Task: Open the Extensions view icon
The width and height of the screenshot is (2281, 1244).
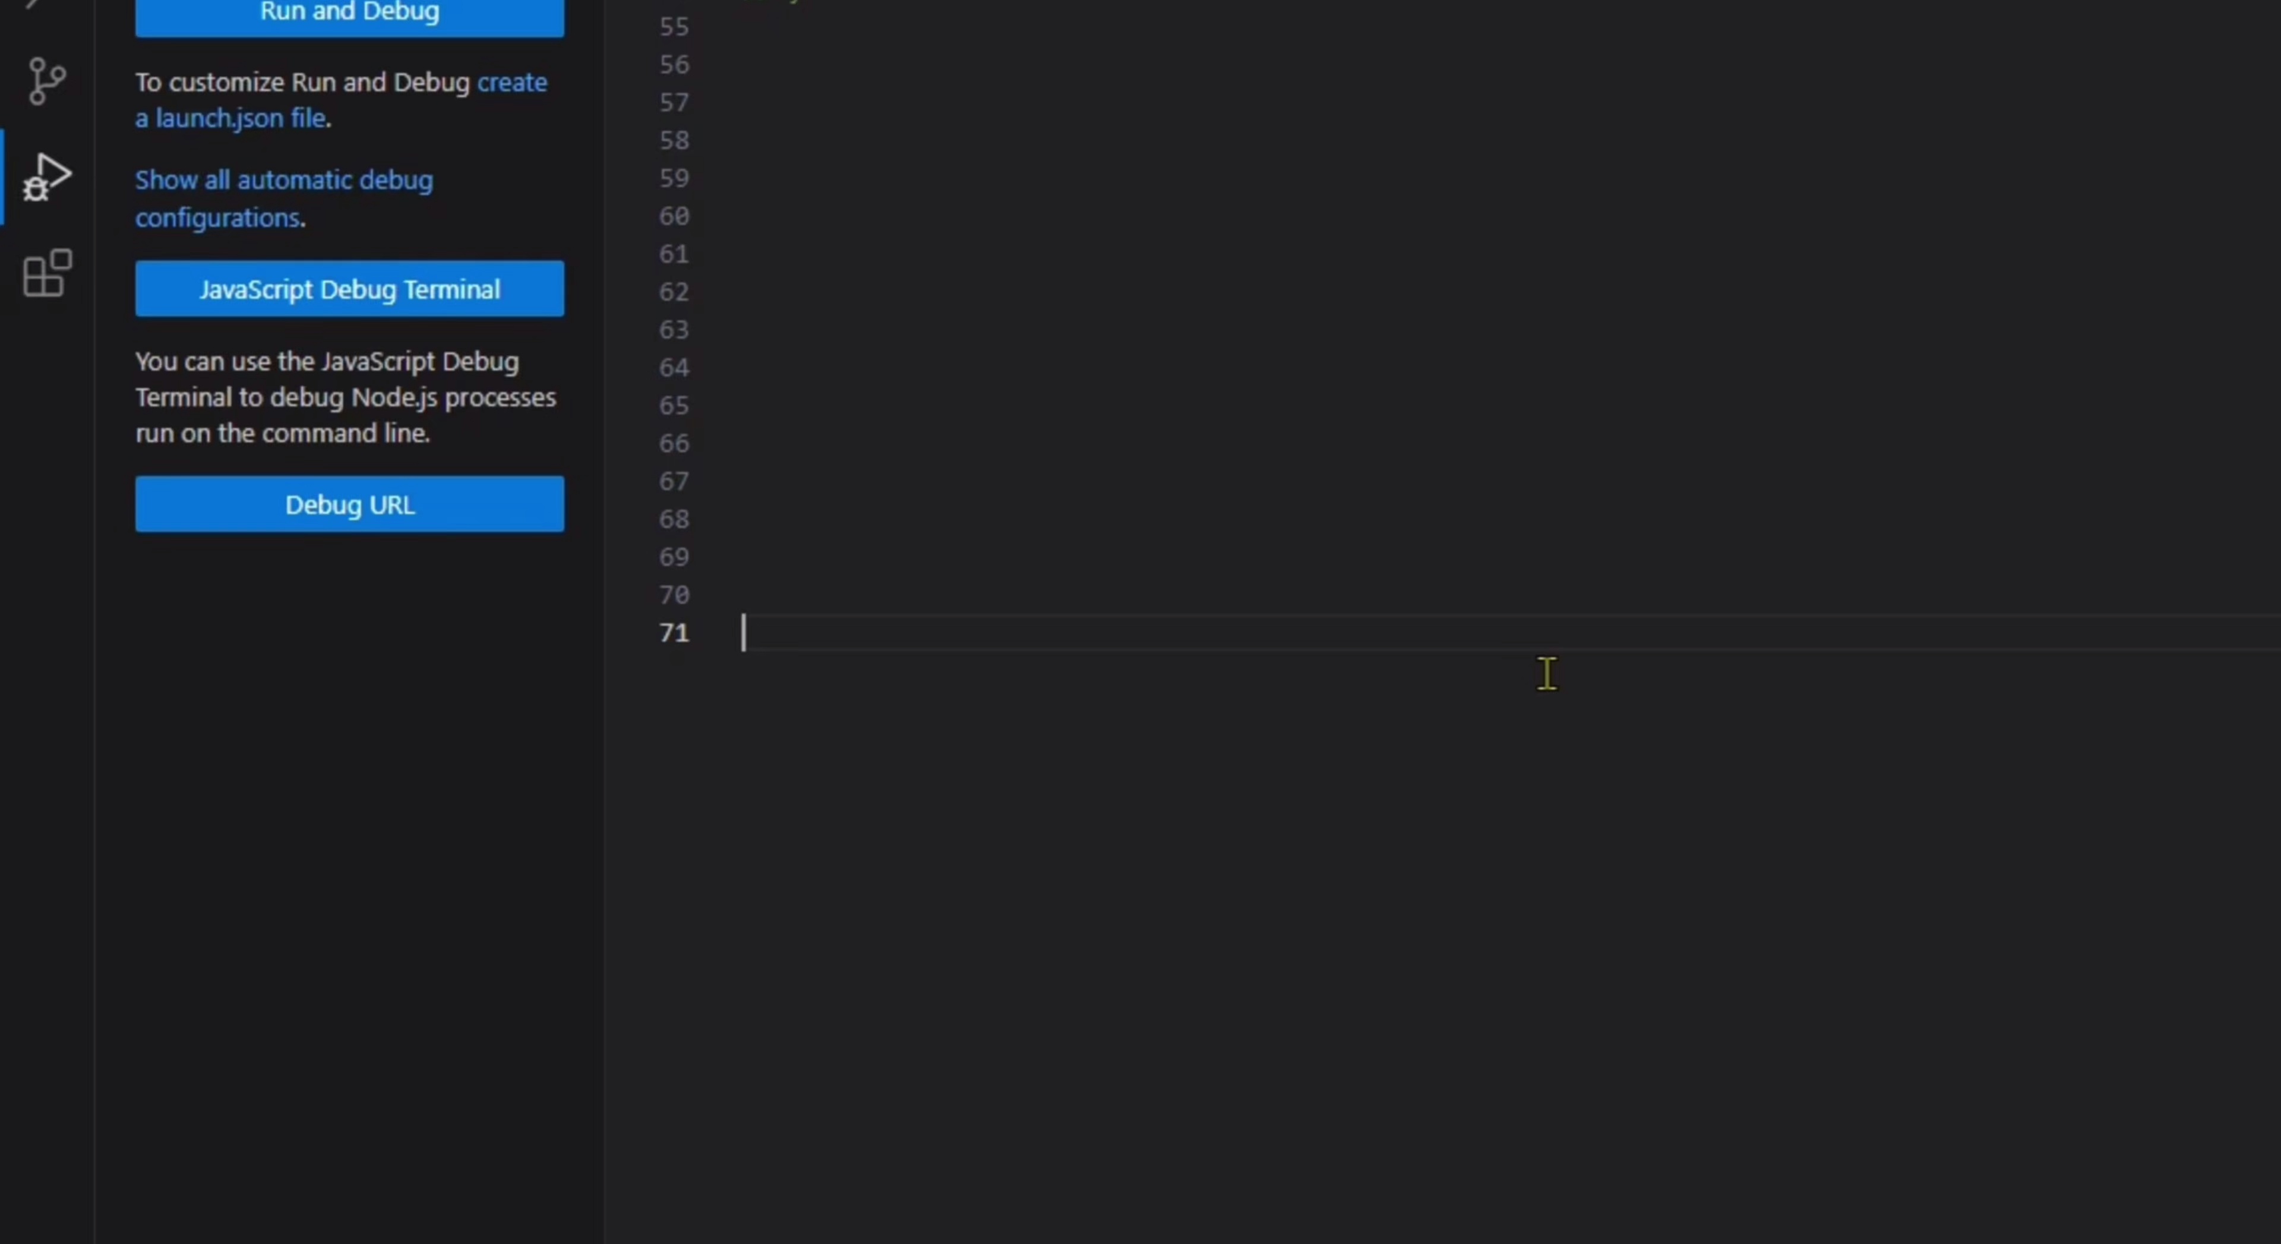Action: (x=46, y=273)
